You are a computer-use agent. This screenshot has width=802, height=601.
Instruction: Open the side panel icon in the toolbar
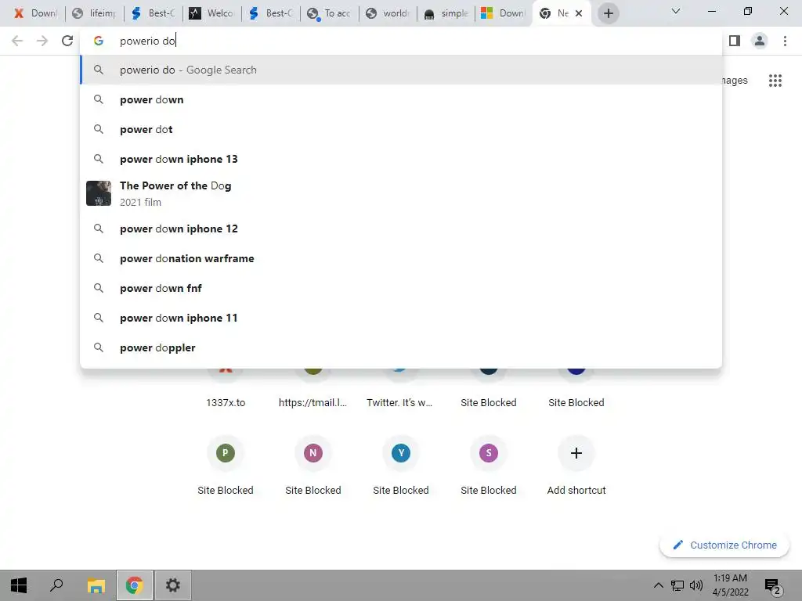pyautogui.click(x=735, y=41)
